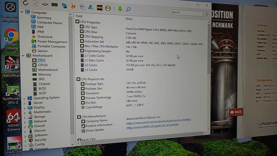Select TechPowerUp GPU-Z desktop icon
Image resolution: width=277 pixels, height=156 pixels.
pyautogui.click(x=12, y=94)
